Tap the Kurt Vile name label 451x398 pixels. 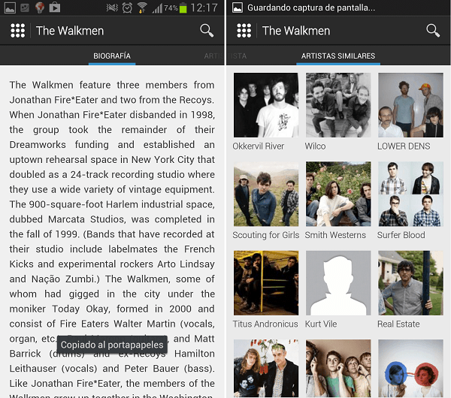(321, 324)
